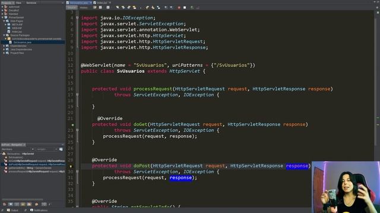The width and height of the screenshot is (380, 213).
Task: Select the SvUsuarios.java editor tab
Action: (x=79, y=2)
